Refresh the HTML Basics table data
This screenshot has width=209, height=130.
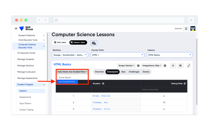(x=173, y=66)
